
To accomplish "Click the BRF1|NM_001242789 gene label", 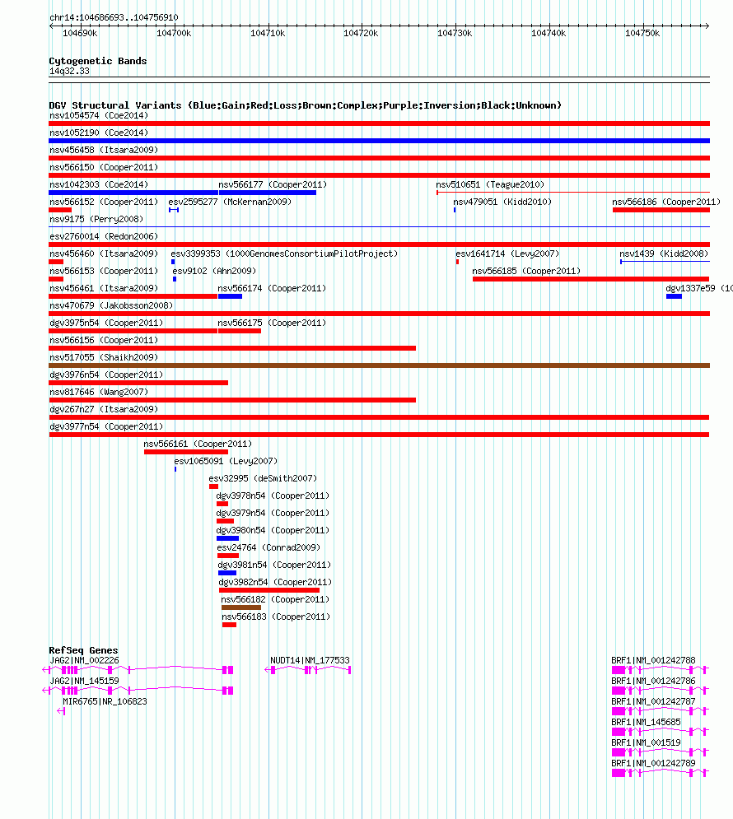I will pos(653,763).
